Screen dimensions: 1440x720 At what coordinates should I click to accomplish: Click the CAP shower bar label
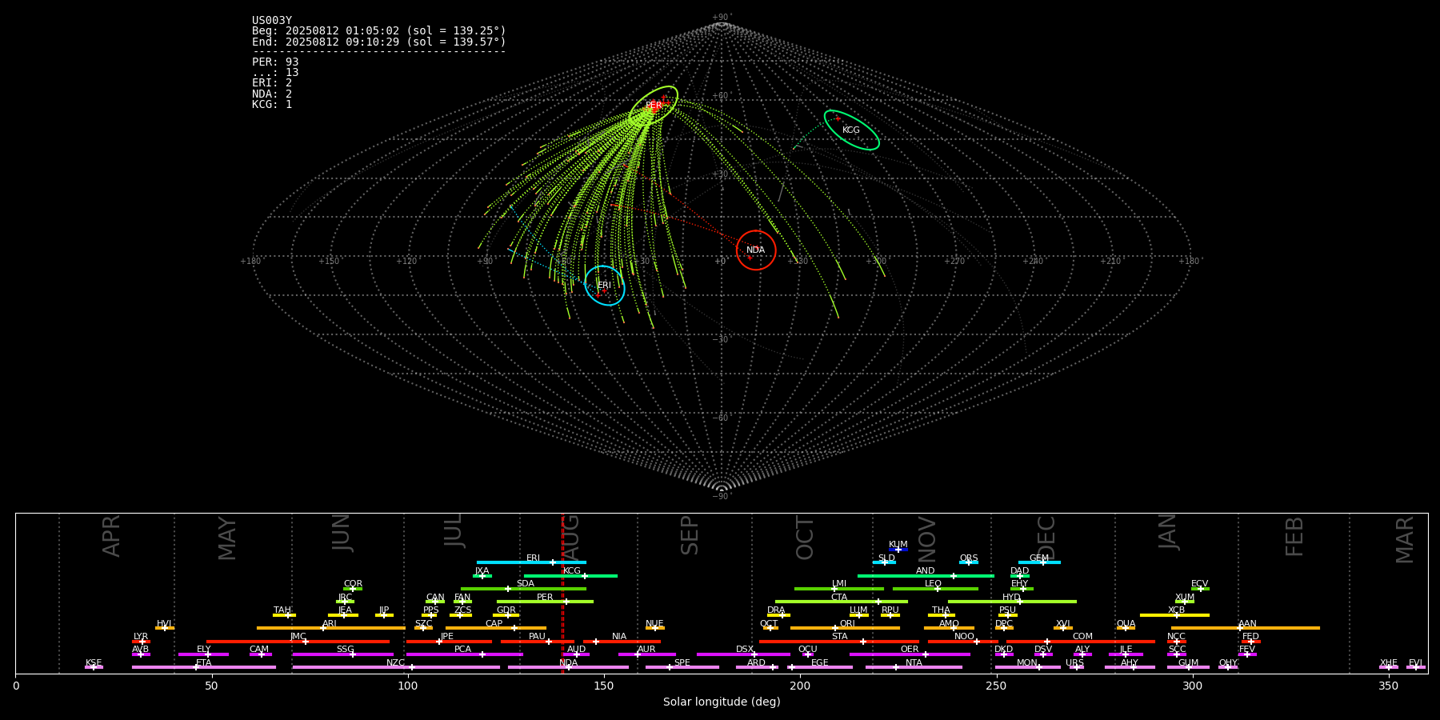(x=494, y=624)
